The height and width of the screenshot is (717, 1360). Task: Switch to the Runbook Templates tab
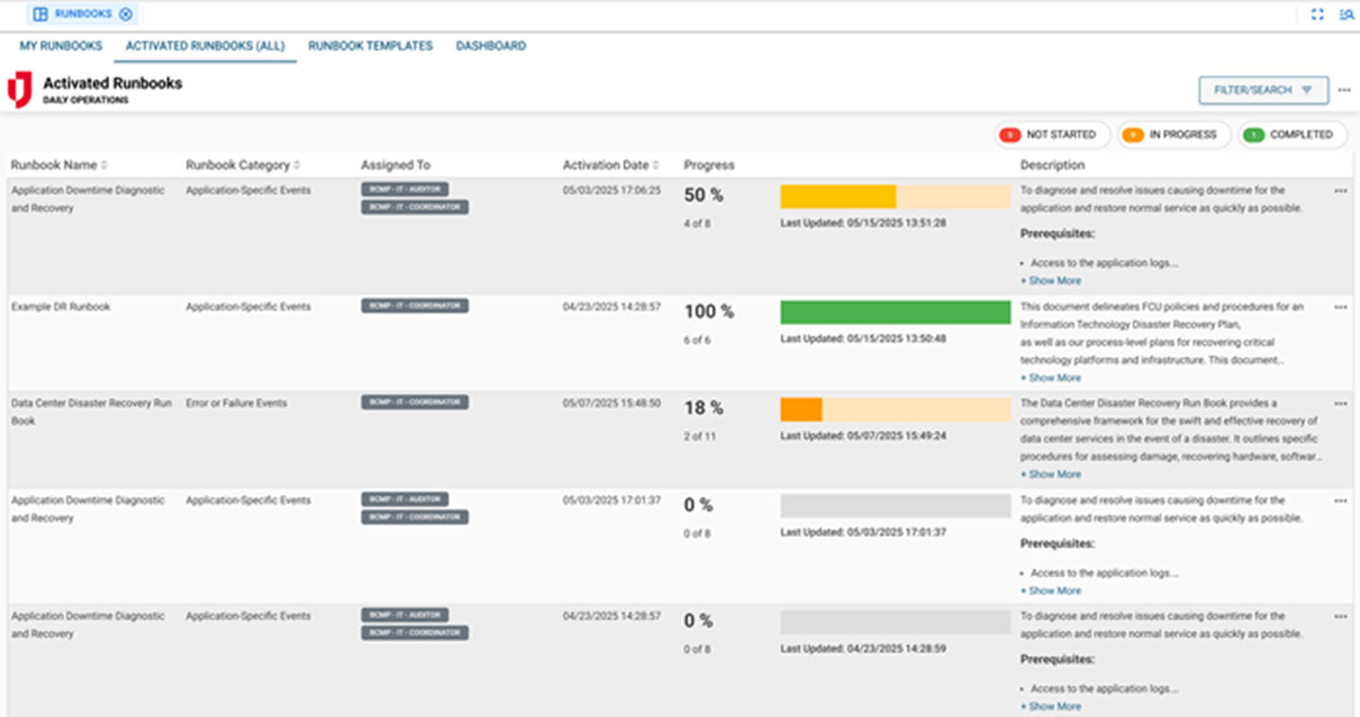(x=371, y=46)
